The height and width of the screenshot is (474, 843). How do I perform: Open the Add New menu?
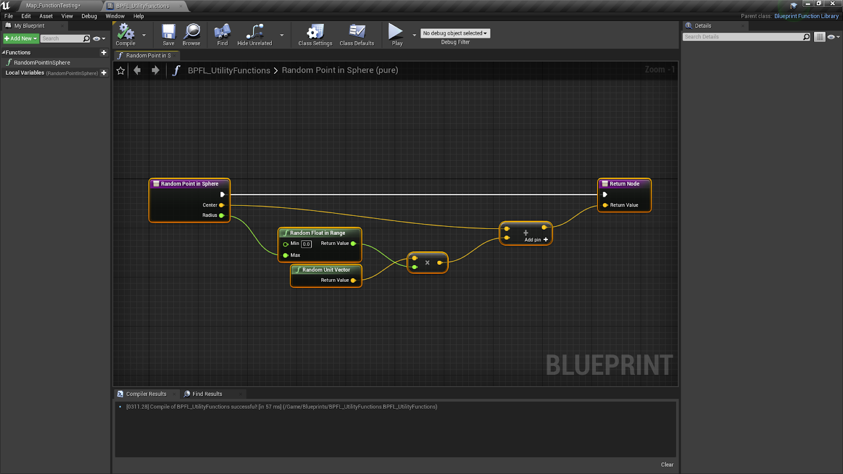pos(21,38)
